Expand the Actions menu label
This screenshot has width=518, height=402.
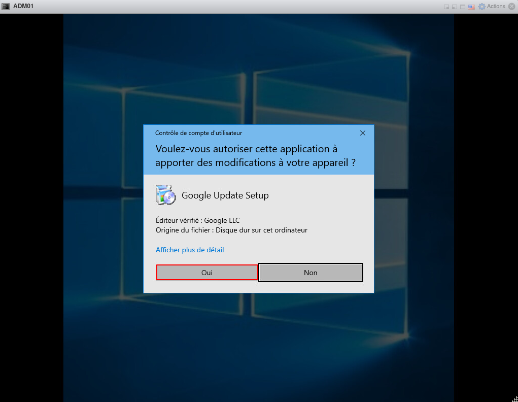[496, 7]
